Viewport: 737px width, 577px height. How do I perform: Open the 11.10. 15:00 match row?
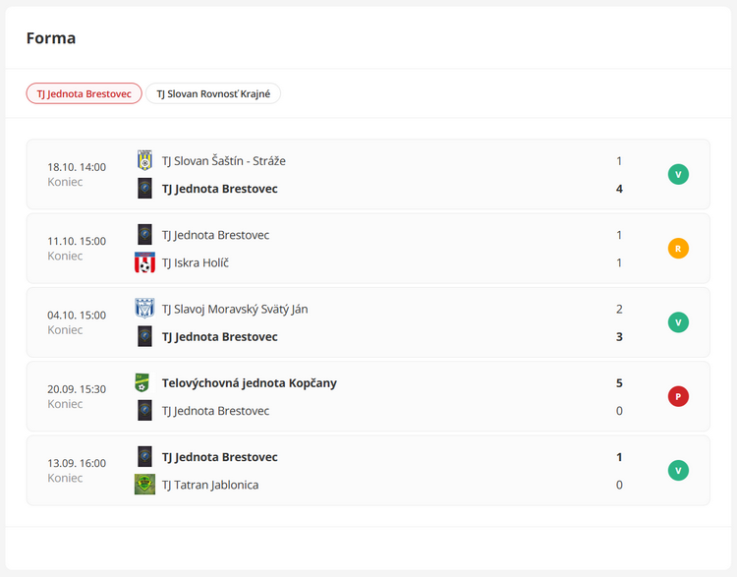point(368,249)
